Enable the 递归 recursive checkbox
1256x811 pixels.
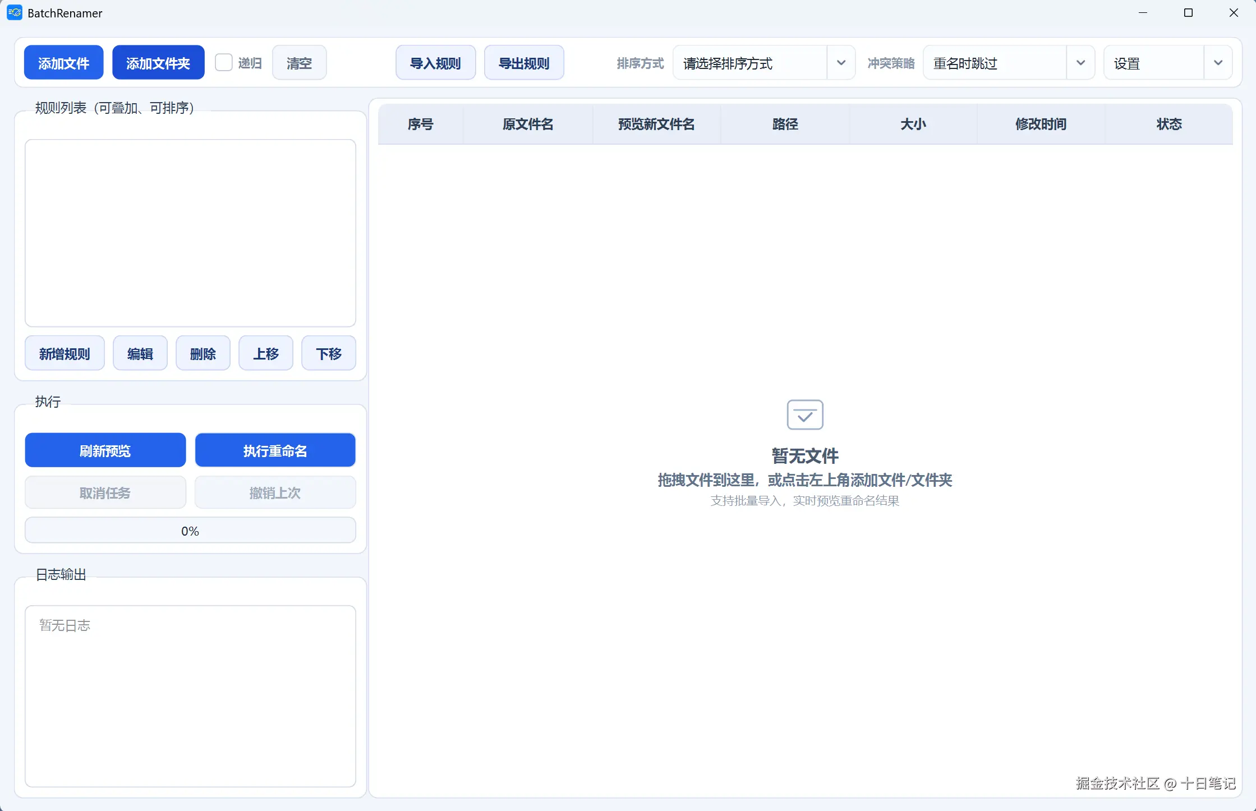[224, 62]
